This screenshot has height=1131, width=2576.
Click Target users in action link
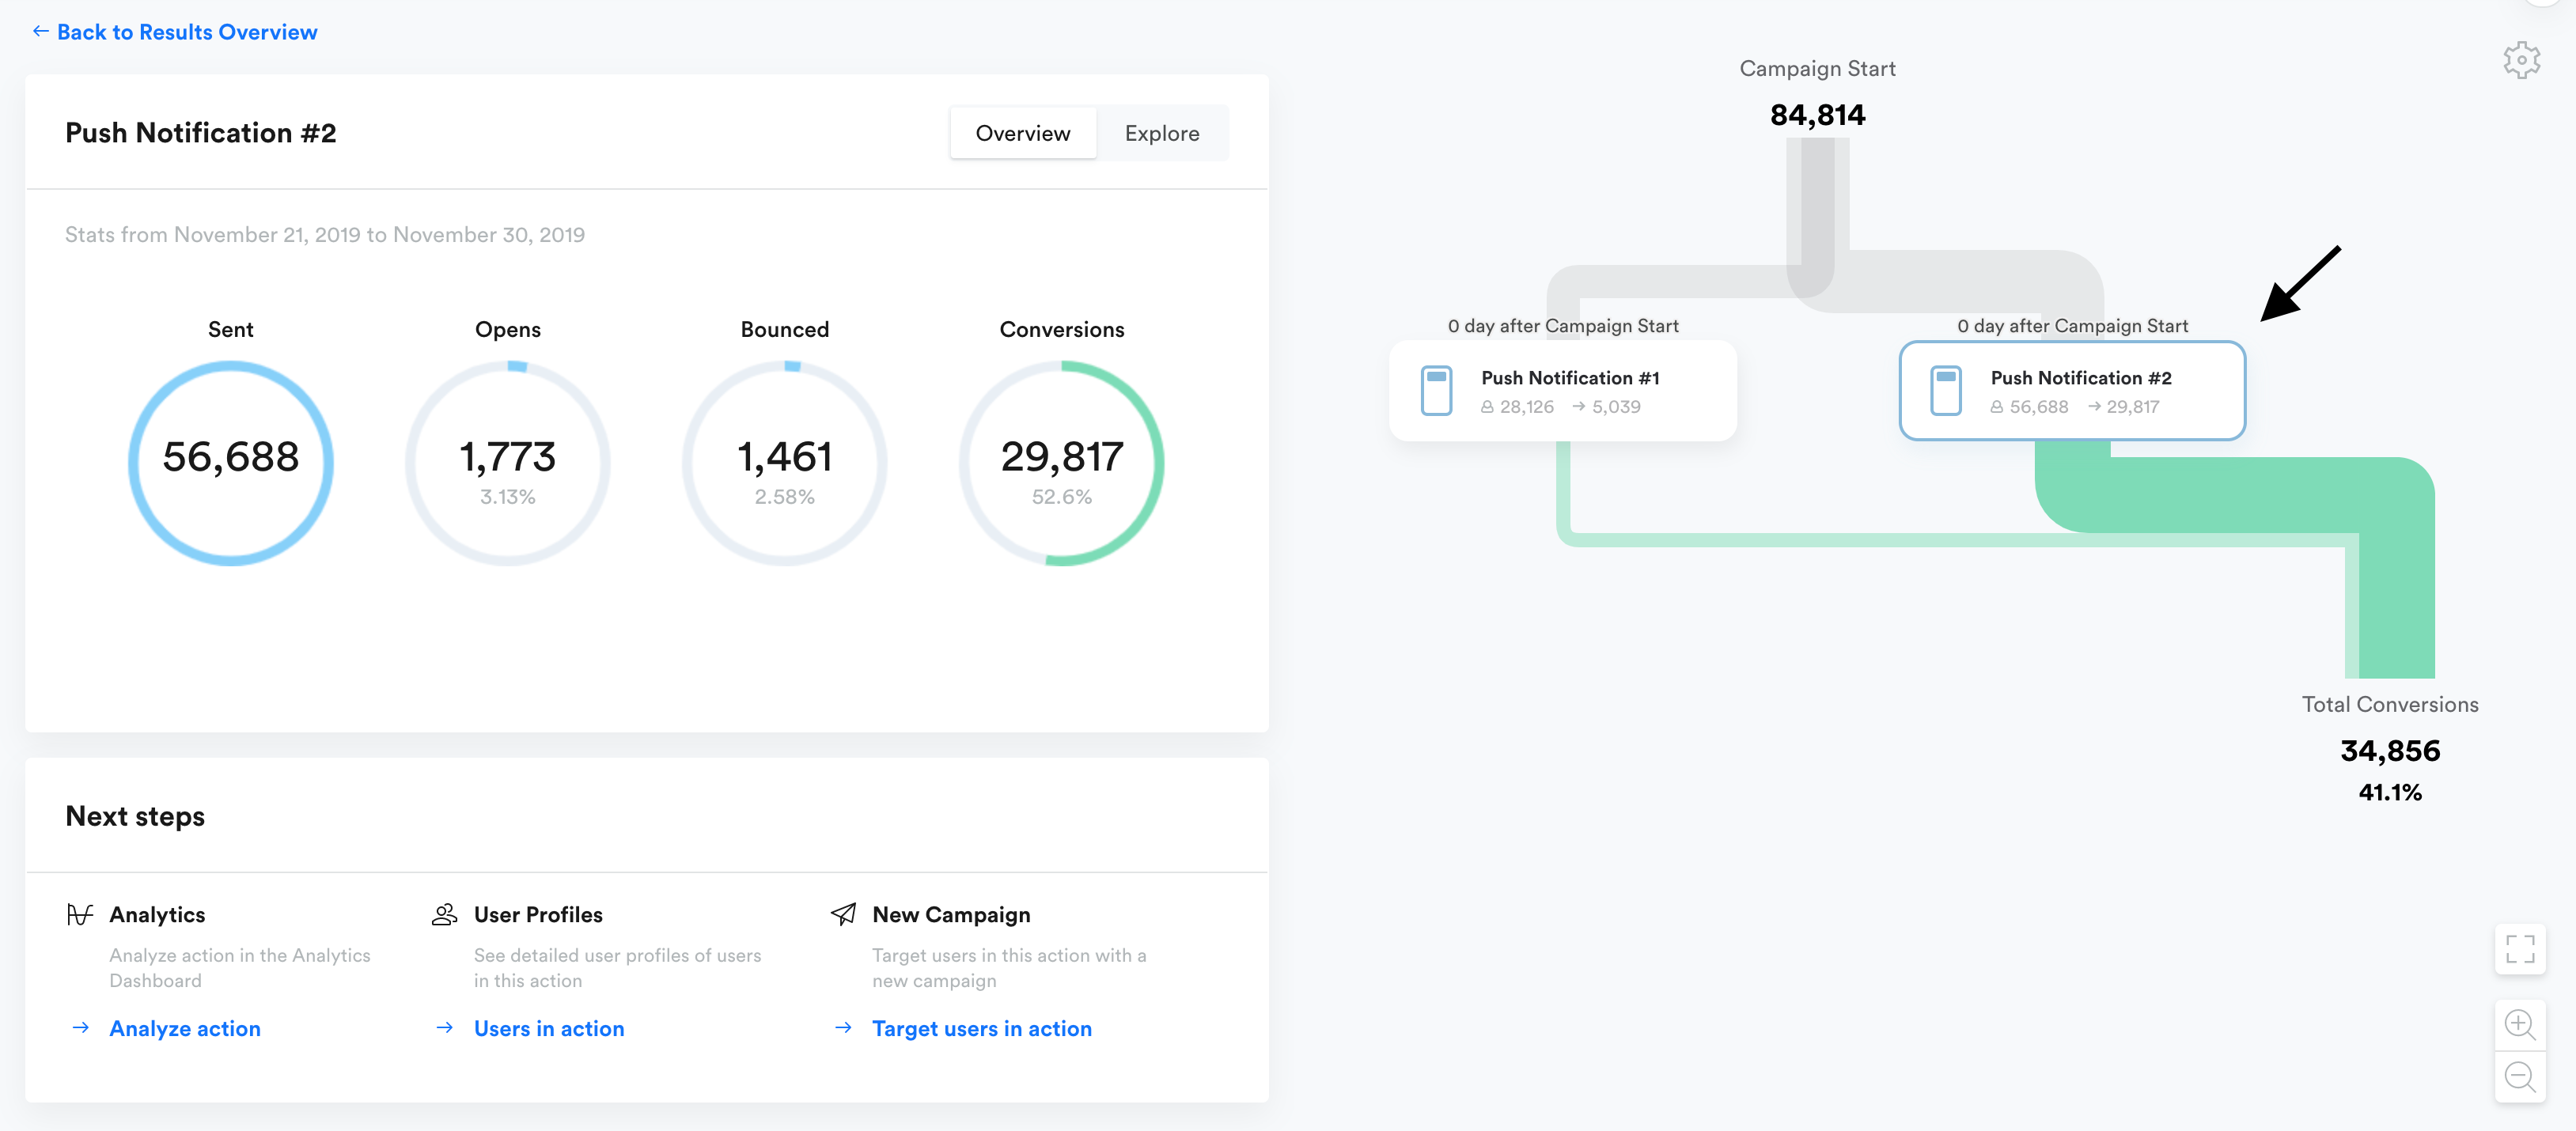click(x=981, y=1028)
